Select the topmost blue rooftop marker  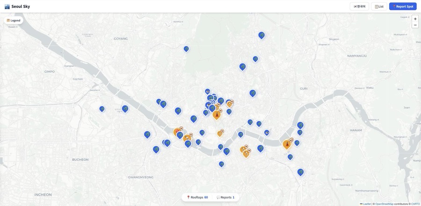261,35
